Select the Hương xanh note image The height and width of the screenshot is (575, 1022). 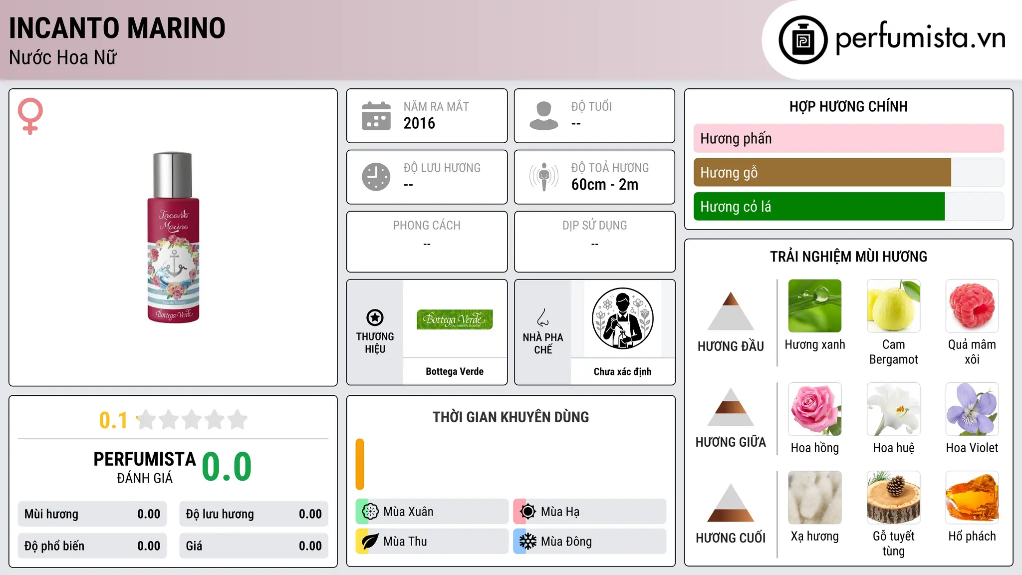(x=814, y=306)
